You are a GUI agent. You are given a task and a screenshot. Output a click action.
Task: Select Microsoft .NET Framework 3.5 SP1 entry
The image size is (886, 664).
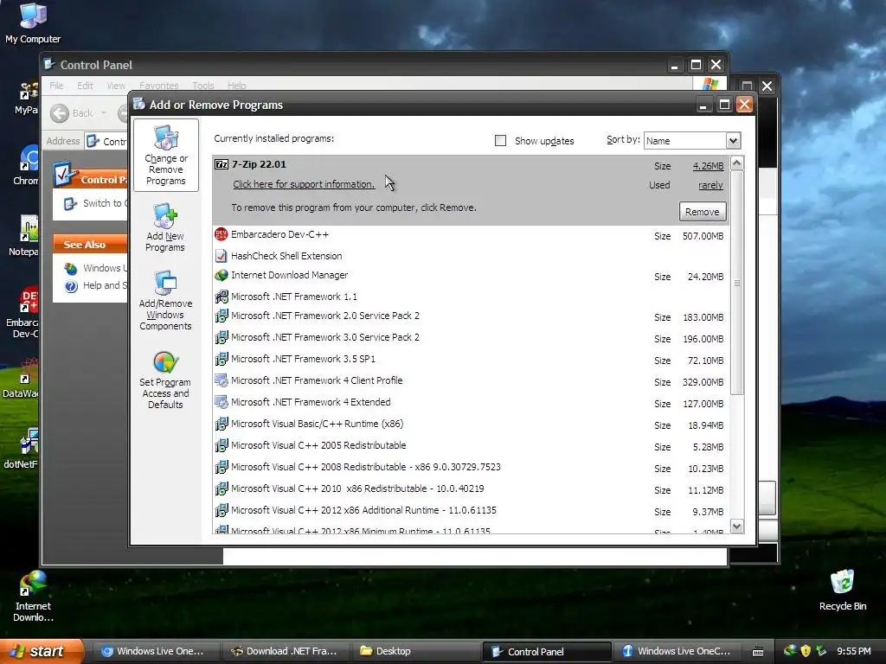point(471,359)
